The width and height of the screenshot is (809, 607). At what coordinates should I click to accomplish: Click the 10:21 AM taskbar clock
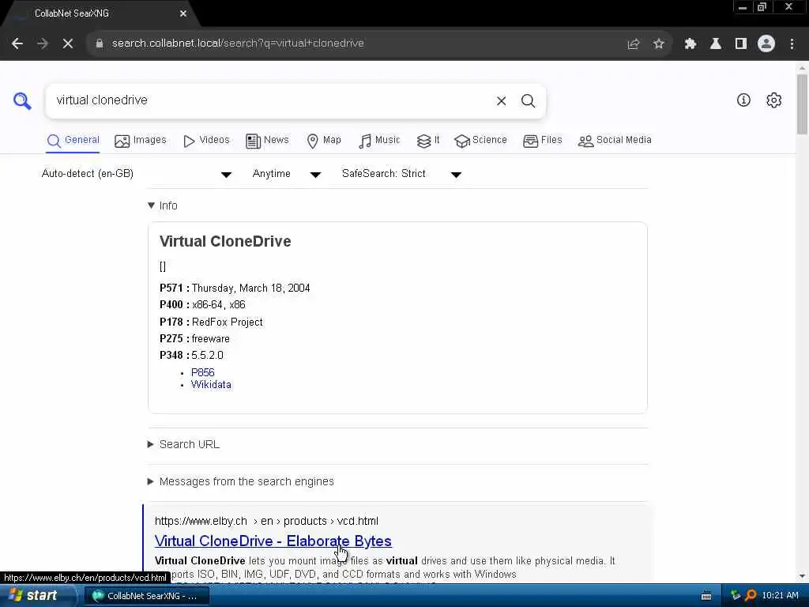(780, 596)
